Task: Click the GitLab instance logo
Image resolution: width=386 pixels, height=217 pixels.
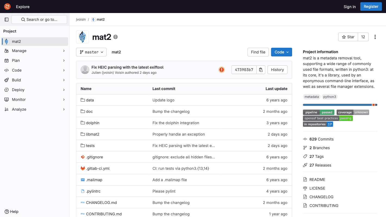Action: tap(7, 7)
